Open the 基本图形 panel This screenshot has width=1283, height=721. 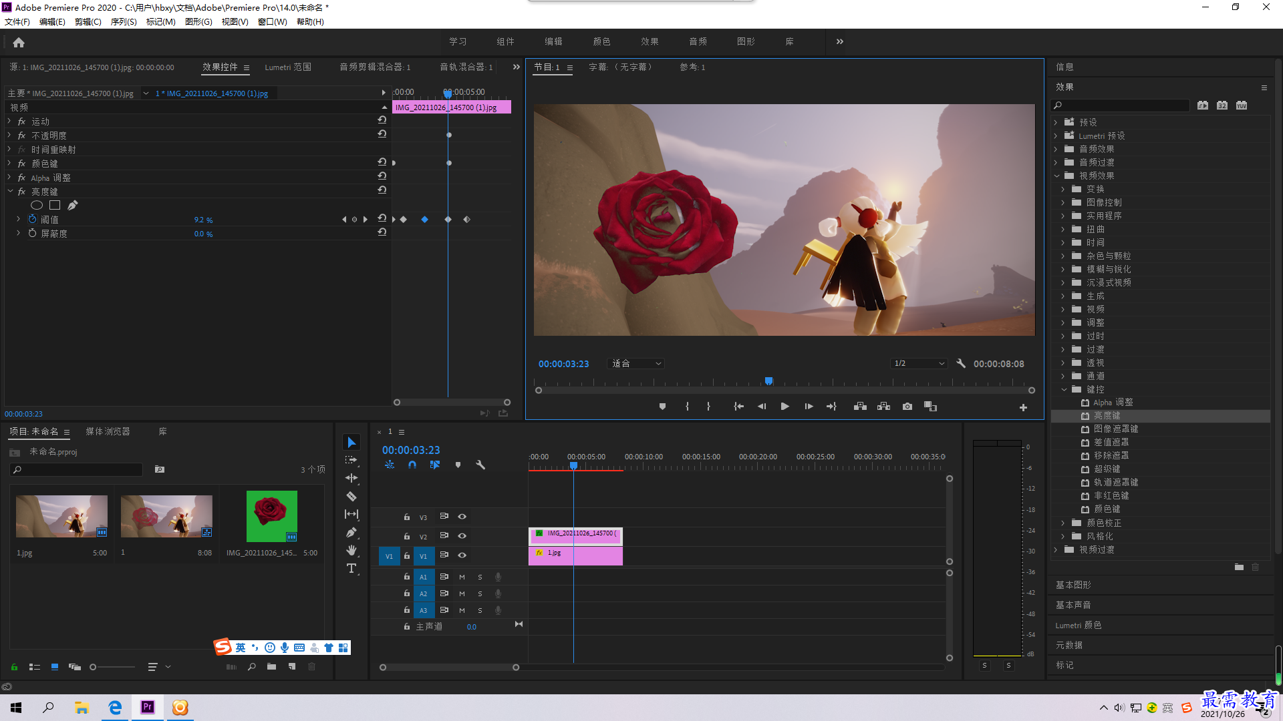1073,585
